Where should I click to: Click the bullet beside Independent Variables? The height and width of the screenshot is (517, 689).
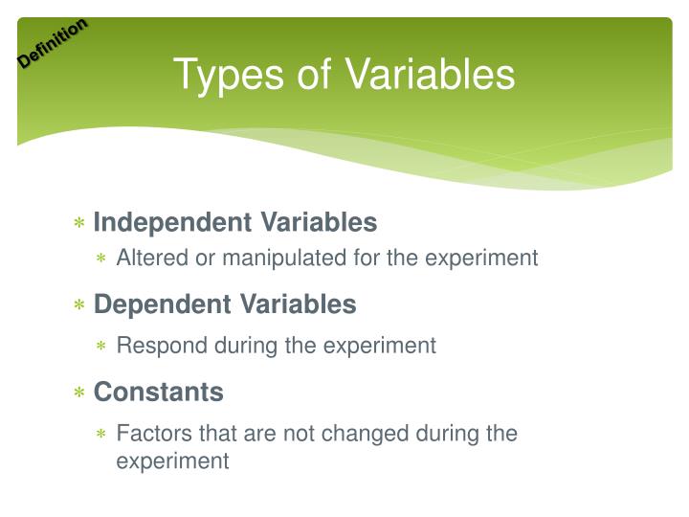[80, 224]
